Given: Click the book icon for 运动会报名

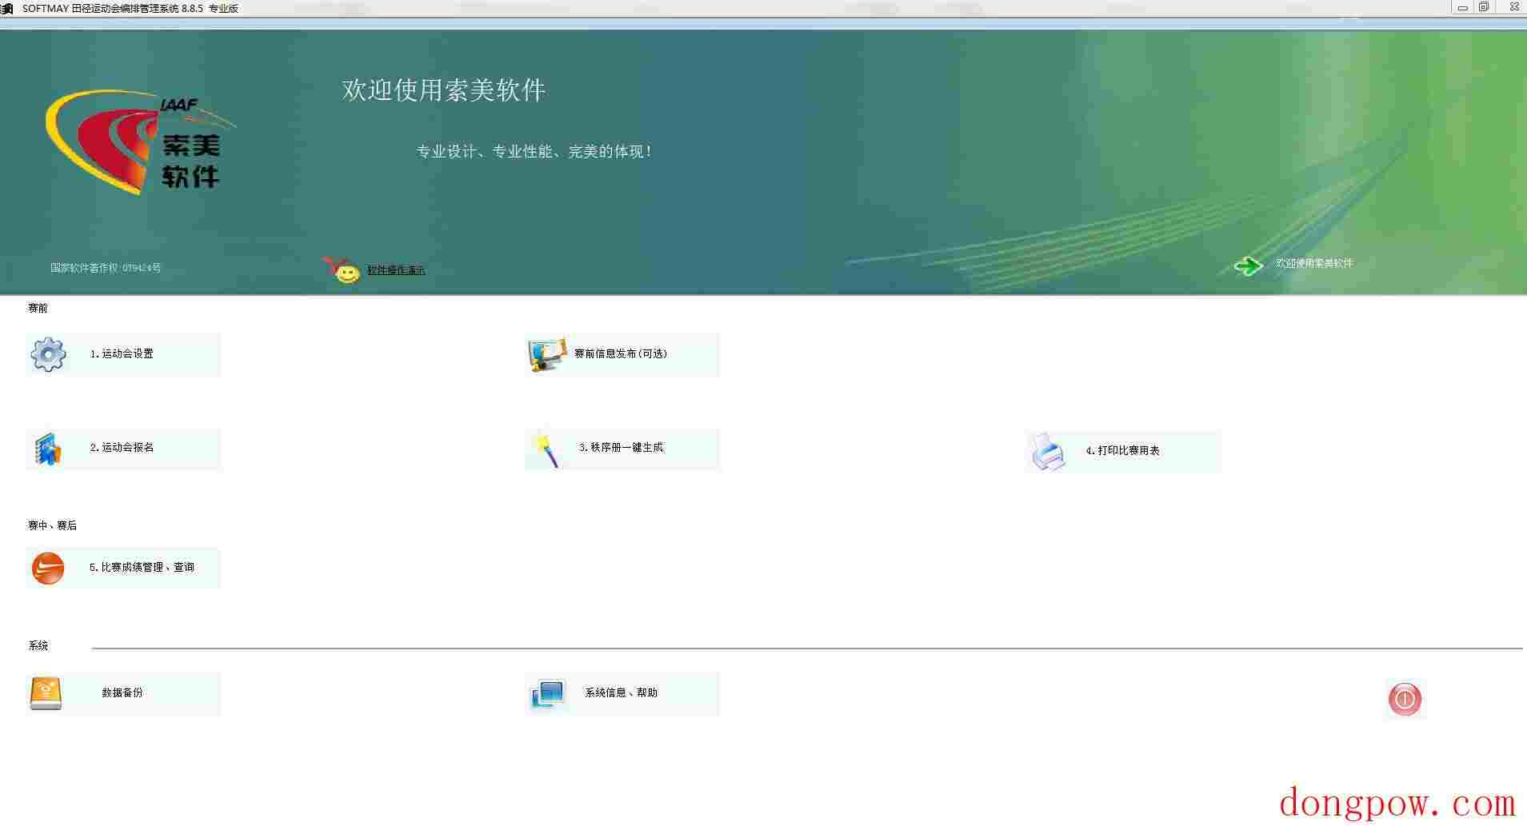Looking at the screenshot, I should (48, 449).
